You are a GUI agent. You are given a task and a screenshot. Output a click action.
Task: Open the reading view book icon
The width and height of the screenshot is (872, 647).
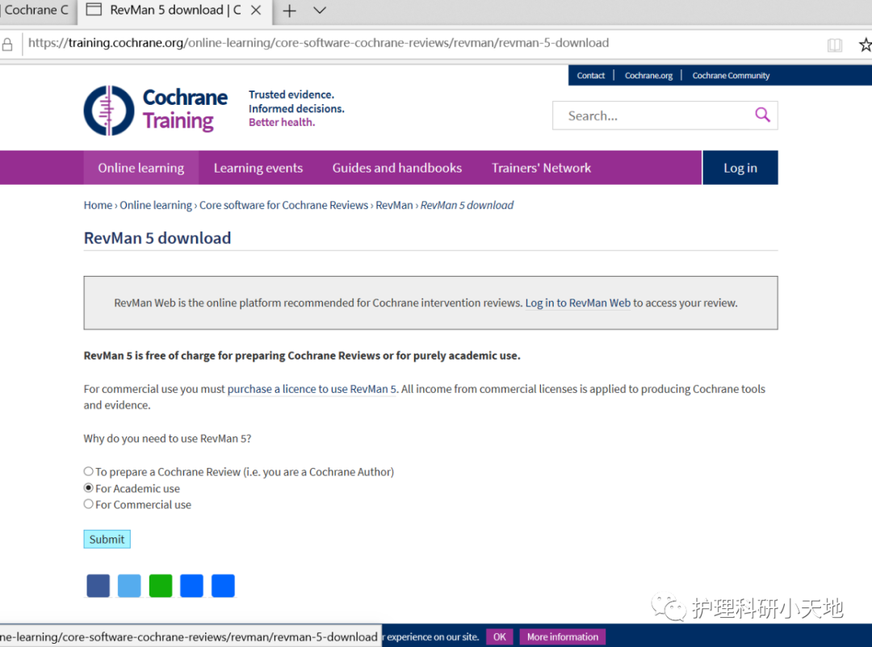click(x=834, y=45)
